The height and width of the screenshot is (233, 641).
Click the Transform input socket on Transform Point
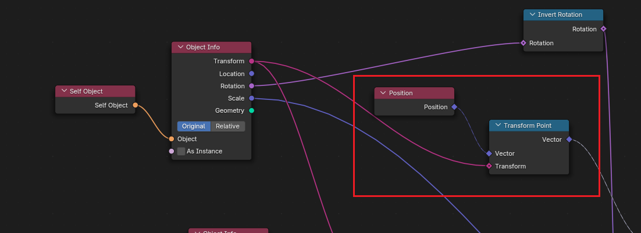[x=489, y=166]
